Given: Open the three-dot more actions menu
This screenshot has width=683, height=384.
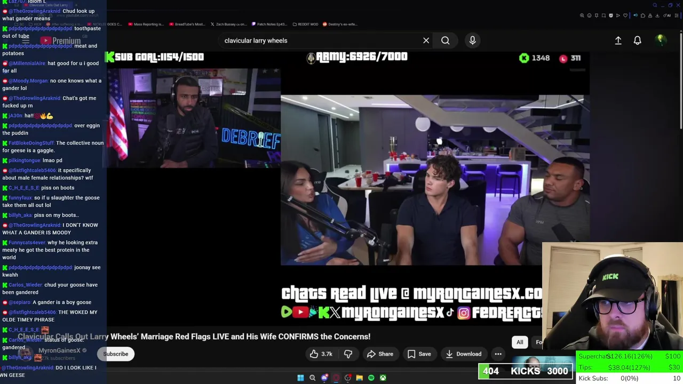Looking at the screenshot, I should (498, 354).
